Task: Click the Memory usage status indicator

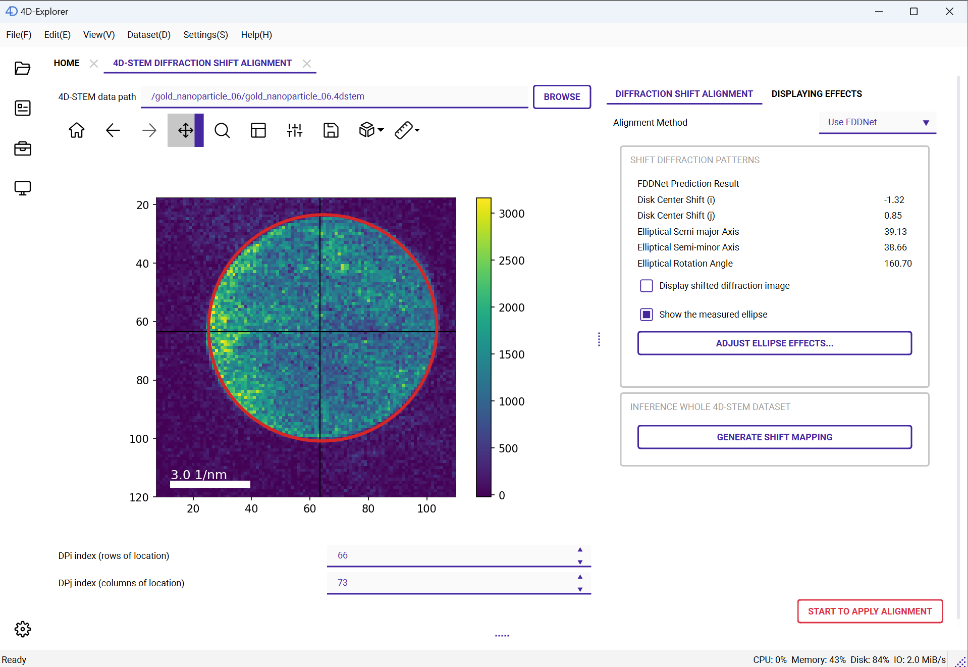Action: [x=818, y=660]
